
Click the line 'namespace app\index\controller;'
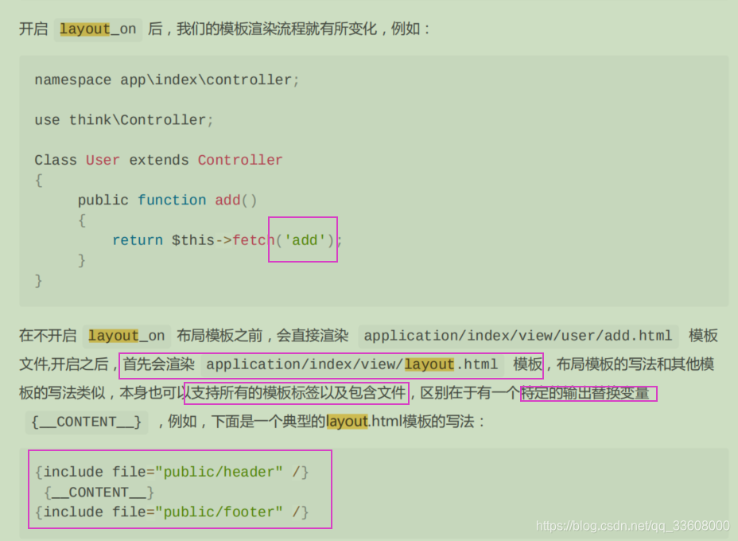click(x=167, y=80)
